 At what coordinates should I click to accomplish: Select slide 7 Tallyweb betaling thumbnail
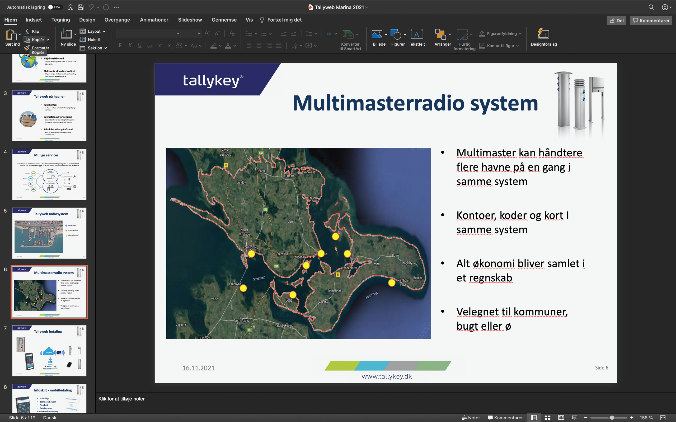point(49,351)
